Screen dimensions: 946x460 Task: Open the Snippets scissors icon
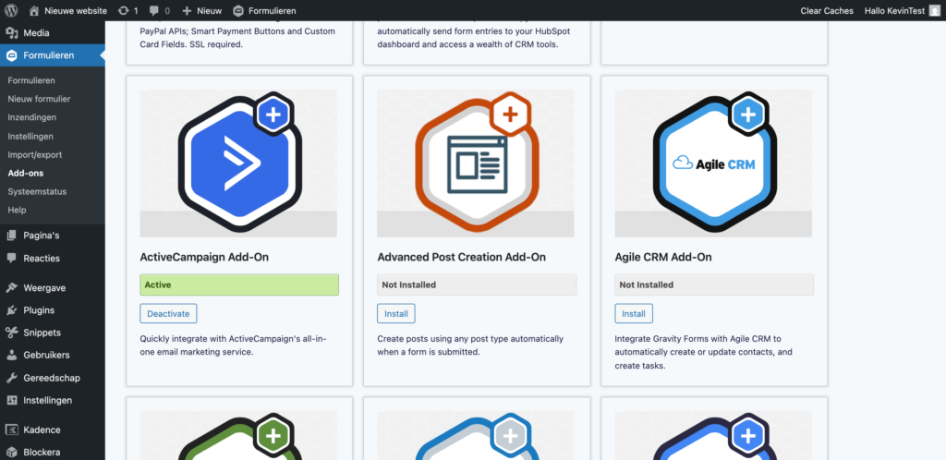point(11,333)
